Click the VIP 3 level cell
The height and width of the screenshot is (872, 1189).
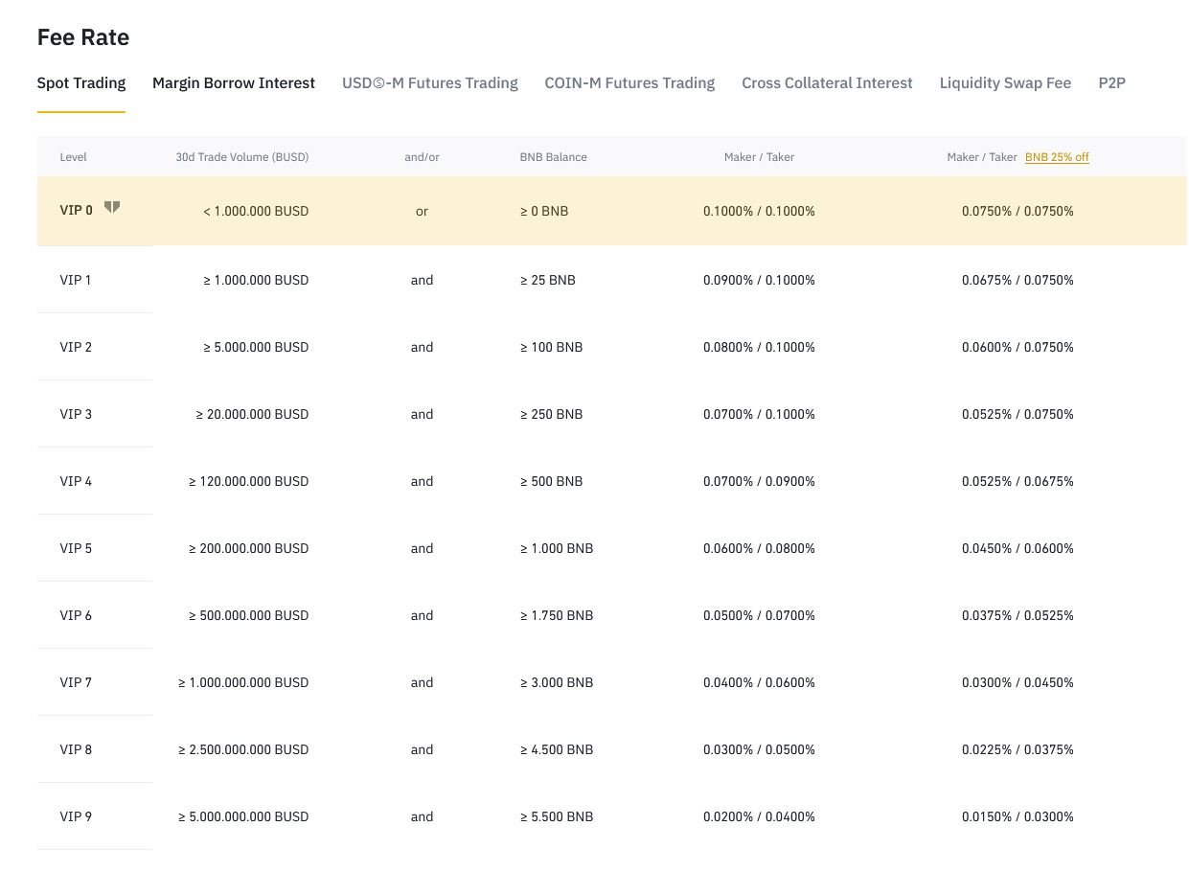click(76, 414)
